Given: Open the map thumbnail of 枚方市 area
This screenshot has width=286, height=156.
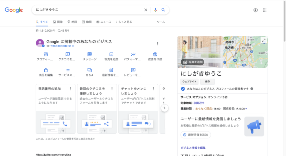Looking at the screenshot, I should pyautogui.click(x=245, y=52).
